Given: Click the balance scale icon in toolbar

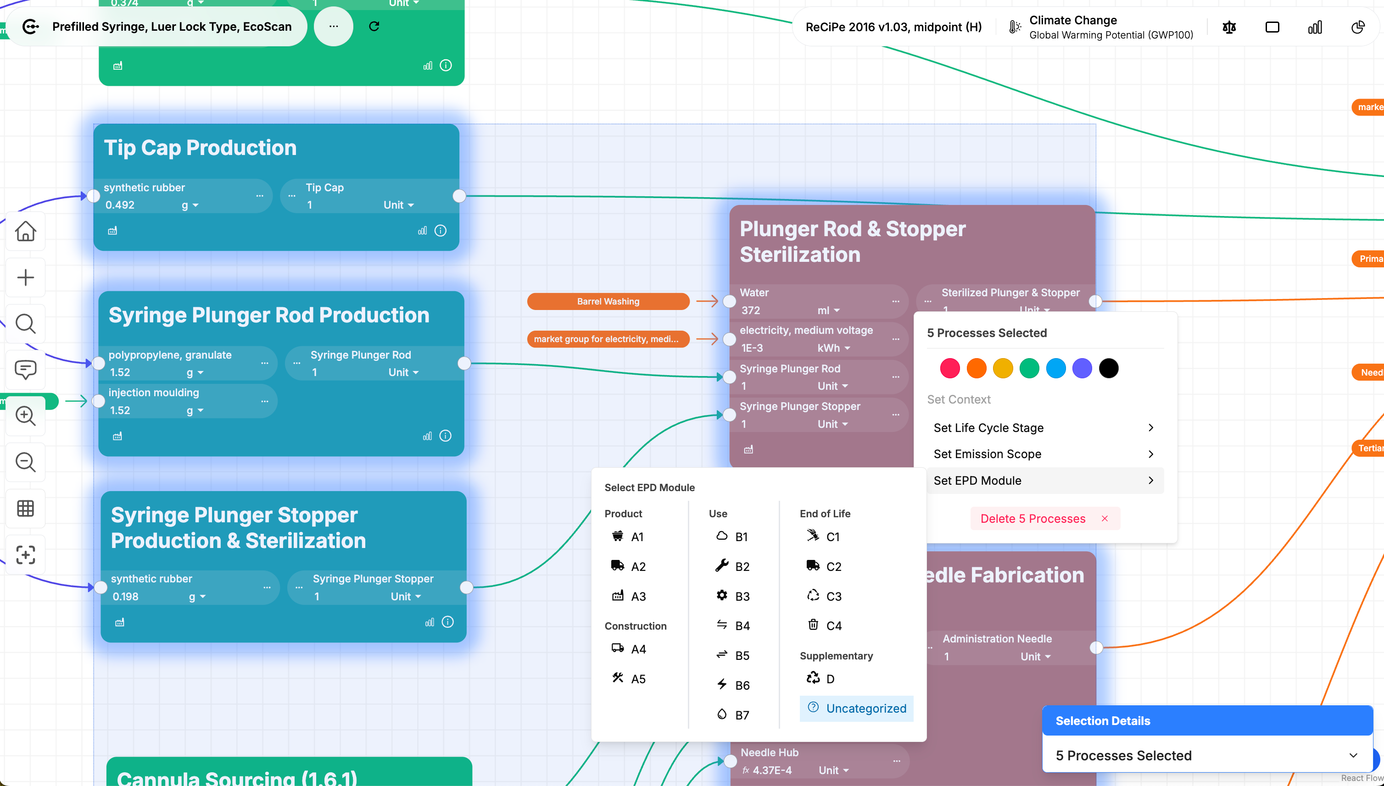Looking at the screenshot, I should point(1229,27).
